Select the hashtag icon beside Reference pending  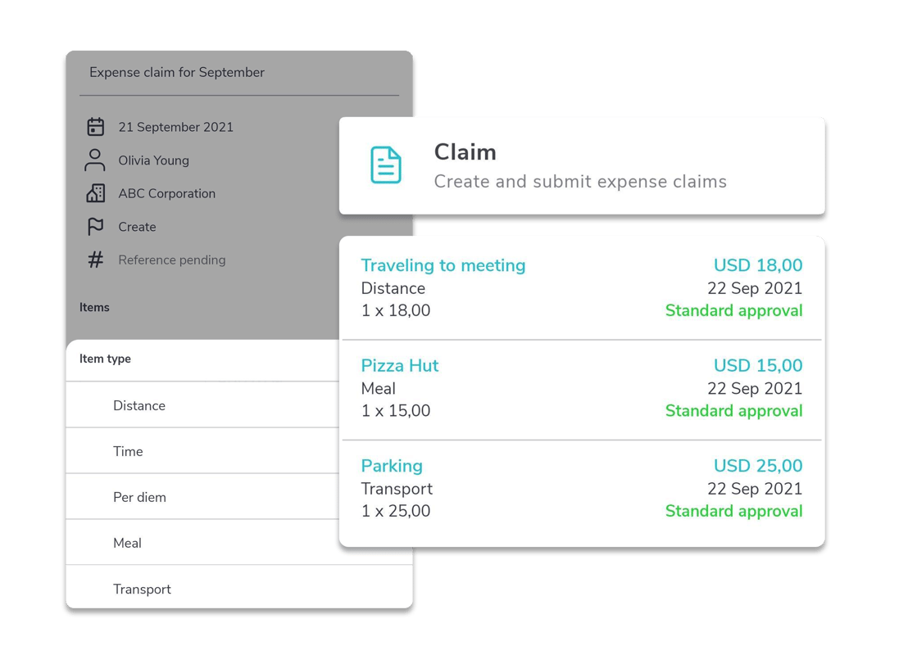pos(95,260)
